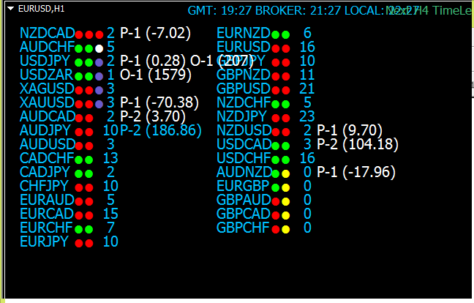Click USDCAD position text P-2 (104.18)
This screenshot has height=303, width=474.
pos(358,144)
